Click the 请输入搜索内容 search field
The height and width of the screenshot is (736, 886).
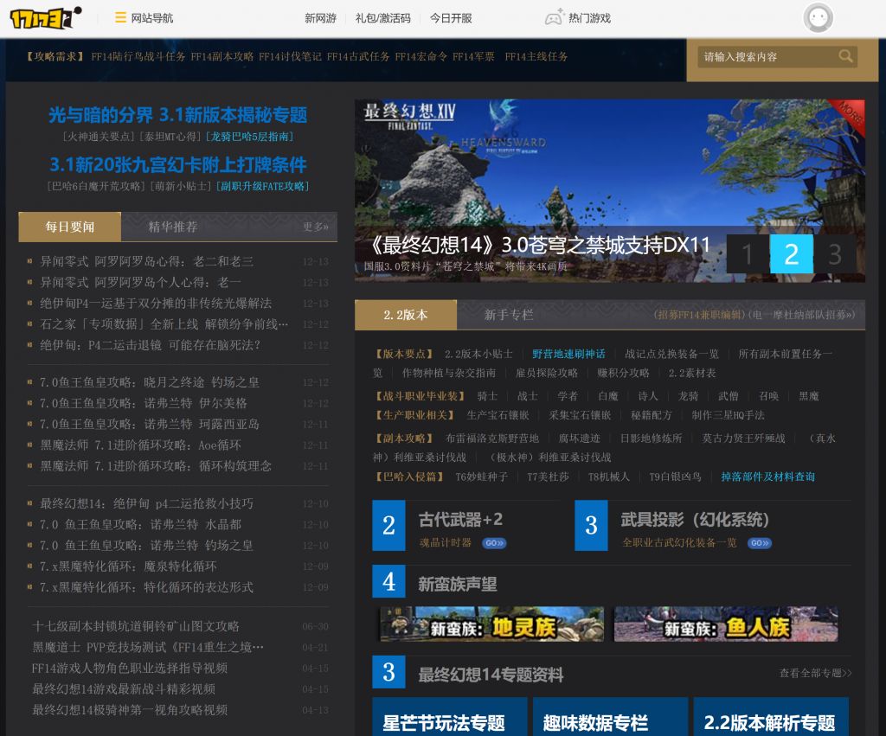pos(770,56)
